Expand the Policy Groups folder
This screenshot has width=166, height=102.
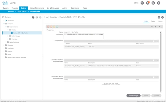pos(8,36)
